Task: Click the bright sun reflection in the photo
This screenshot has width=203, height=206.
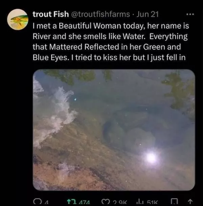Action: point(151,157)
